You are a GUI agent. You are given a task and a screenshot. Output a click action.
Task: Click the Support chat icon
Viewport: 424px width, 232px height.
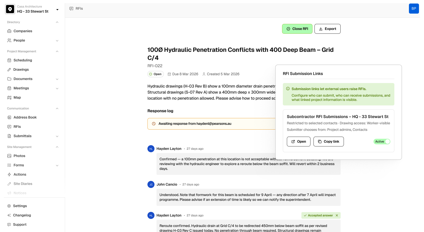[9, 224]
